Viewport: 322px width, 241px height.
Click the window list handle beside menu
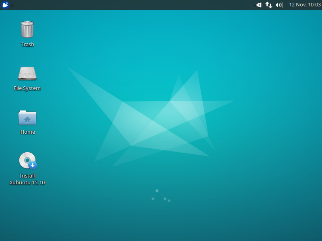[12, 5]
